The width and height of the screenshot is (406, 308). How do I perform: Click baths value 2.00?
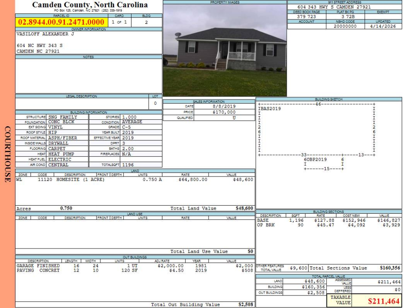point(128,149)
